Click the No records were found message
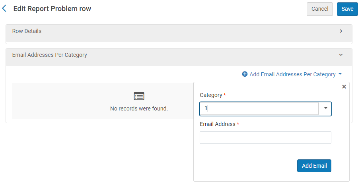360x186 pixels. pyautogui.click(x=139, y=108)
